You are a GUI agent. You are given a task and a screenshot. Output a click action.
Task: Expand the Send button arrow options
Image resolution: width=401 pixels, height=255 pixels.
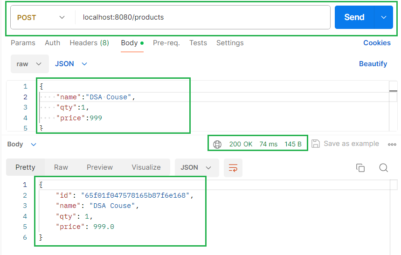tap(384, 18)
